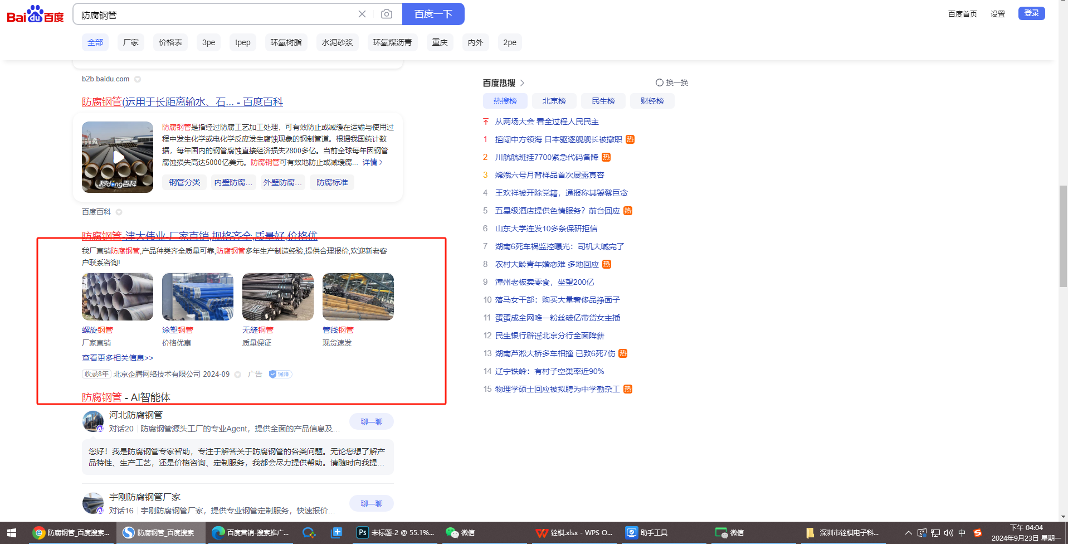Viewport: 1068px width, 544px height.
Task: Switch to the 财经榜 tab
Action: coord(652,101)
